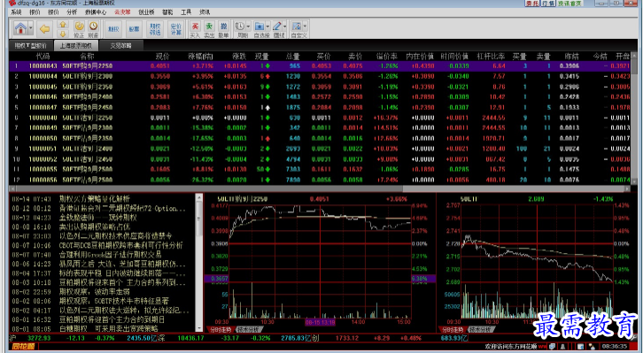The height and width of the screenshot is (353, 643).
Task: Select the row with code 10000847
Action: tap(320, 107)
